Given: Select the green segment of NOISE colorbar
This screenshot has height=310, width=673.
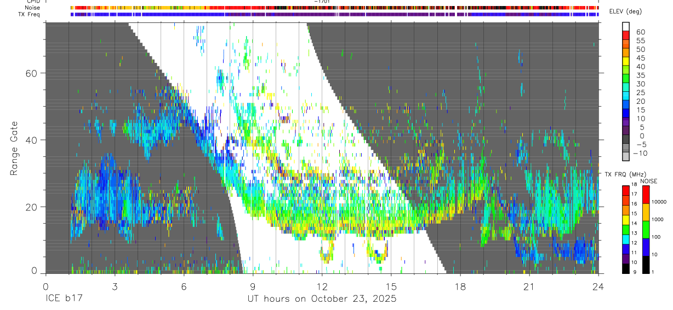Looking at the screenshot, I should click(646, 230).
